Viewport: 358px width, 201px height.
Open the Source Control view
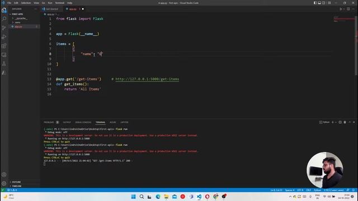click(4, 28)
